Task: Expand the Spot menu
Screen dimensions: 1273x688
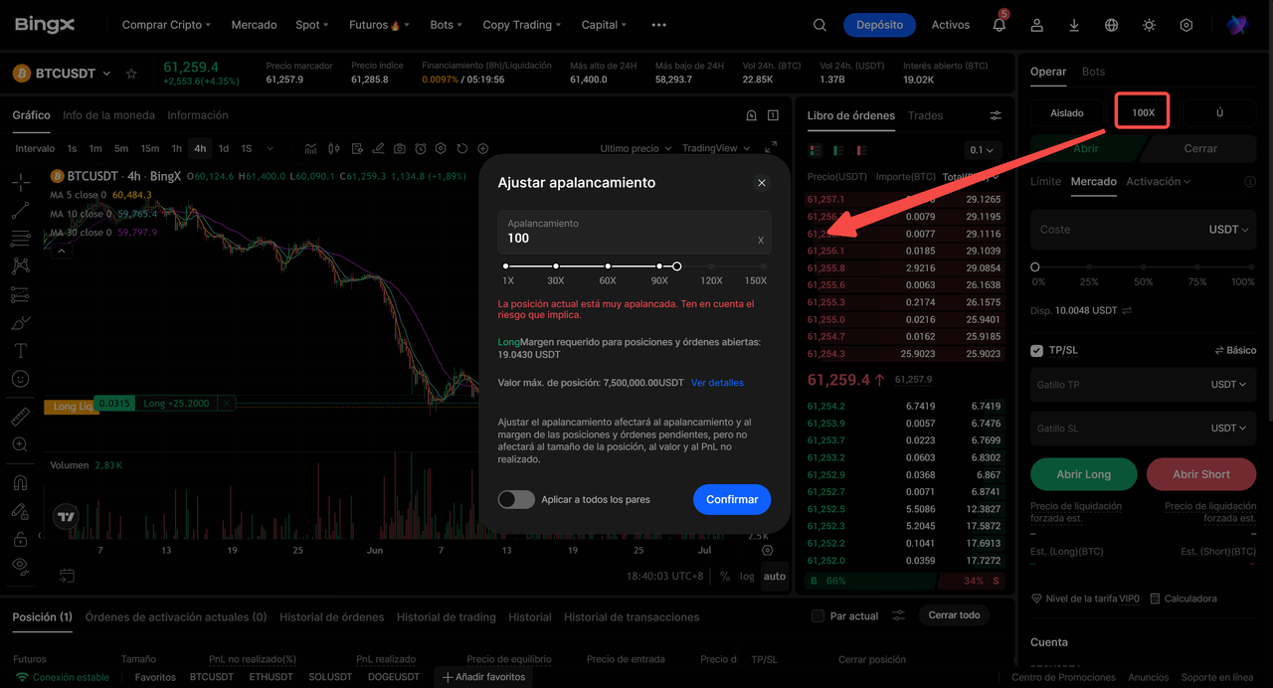Action: (x=312, y=25)
